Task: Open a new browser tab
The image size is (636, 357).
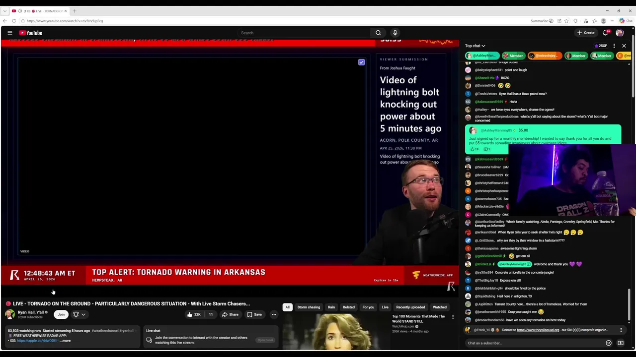Action: click(x=75, y=11)
